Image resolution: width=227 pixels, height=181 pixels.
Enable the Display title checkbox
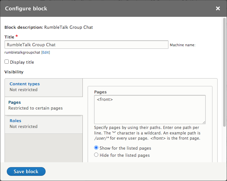(7, 62)
